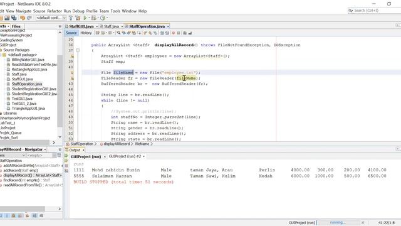Open the Team menu
Image resolution: width=401 pixels, height=226 pixels.
[x=104, y=11]
